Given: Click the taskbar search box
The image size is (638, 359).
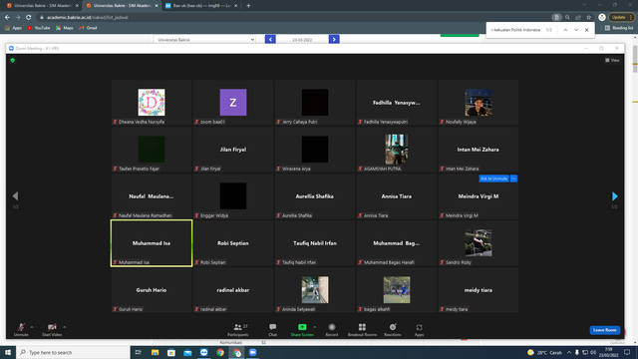Looking at the screenshot, I should click(73, 352).
